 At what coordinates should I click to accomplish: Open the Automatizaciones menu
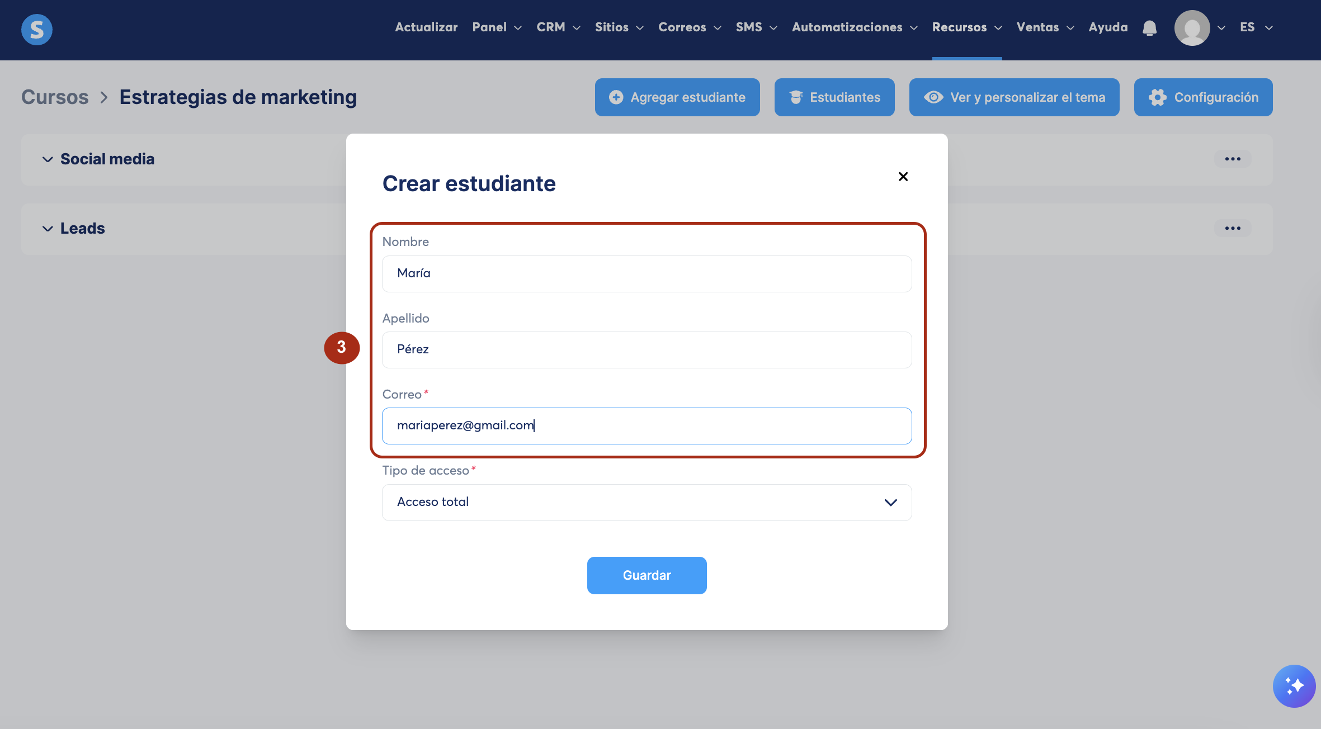coord(854,27)
